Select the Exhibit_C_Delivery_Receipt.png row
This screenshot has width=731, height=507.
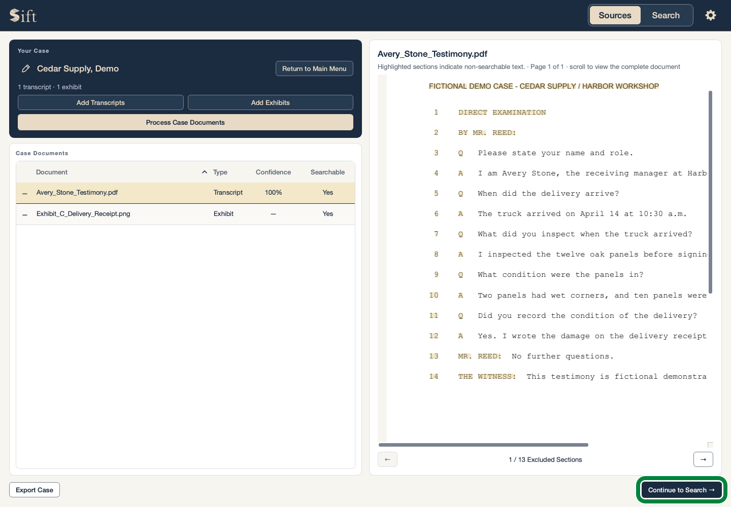[x=185, y=214]
